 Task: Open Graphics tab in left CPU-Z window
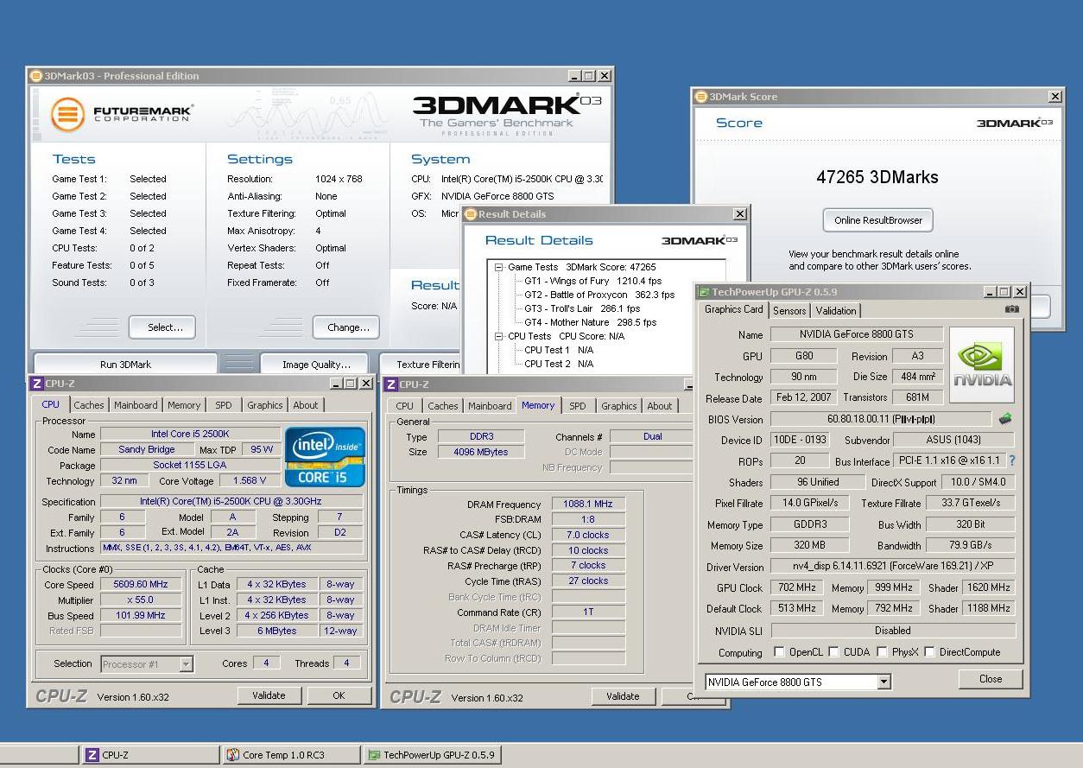264,405
